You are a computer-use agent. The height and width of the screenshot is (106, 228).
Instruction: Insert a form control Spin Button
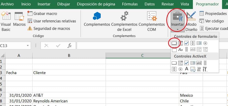193,43
